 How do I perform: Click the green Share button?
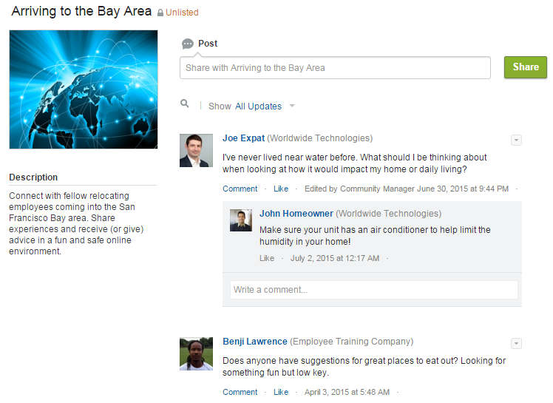coord(526,67)
